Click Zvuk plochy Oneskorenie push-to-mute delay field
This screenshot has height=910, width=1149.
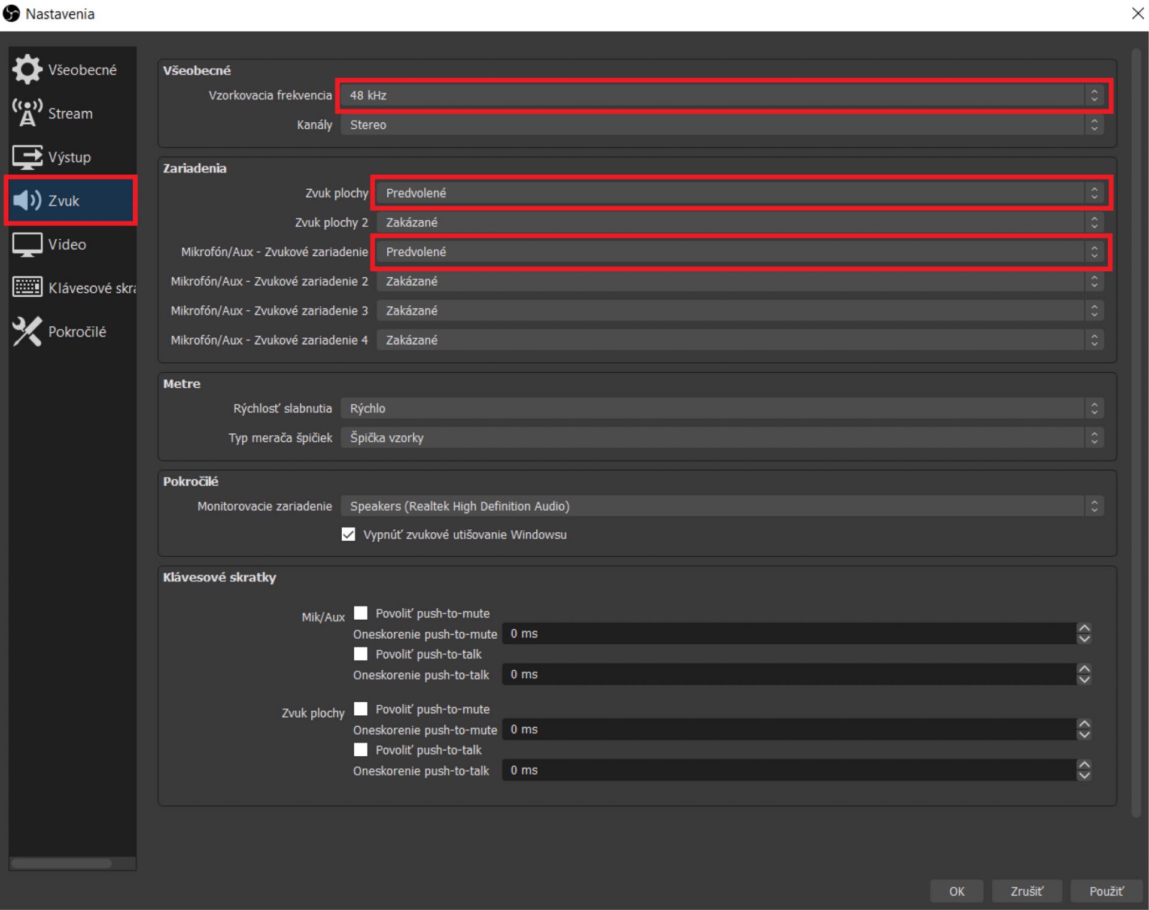tap(789, 729)
